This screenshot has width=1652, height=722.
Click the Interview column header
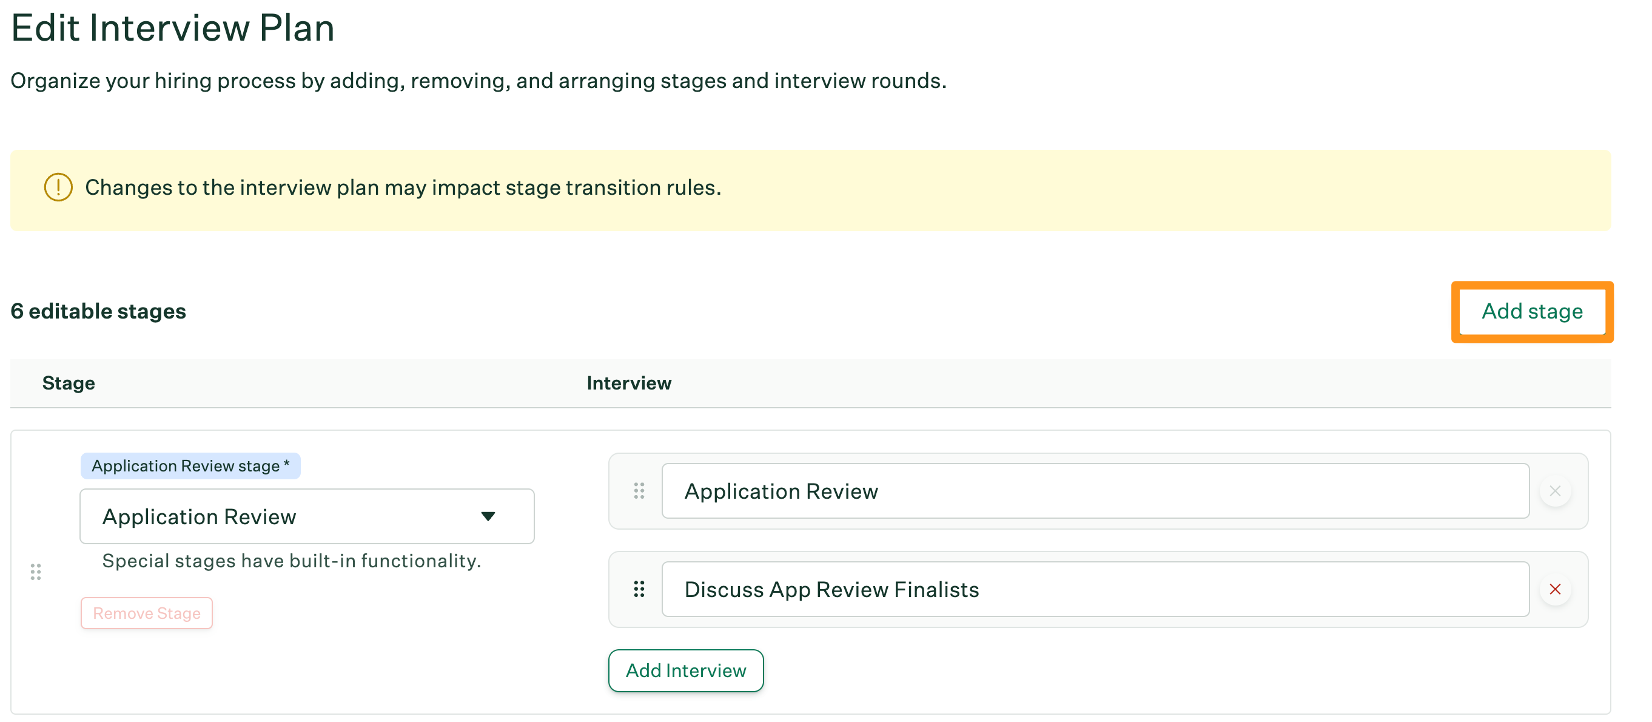(628, 383)
